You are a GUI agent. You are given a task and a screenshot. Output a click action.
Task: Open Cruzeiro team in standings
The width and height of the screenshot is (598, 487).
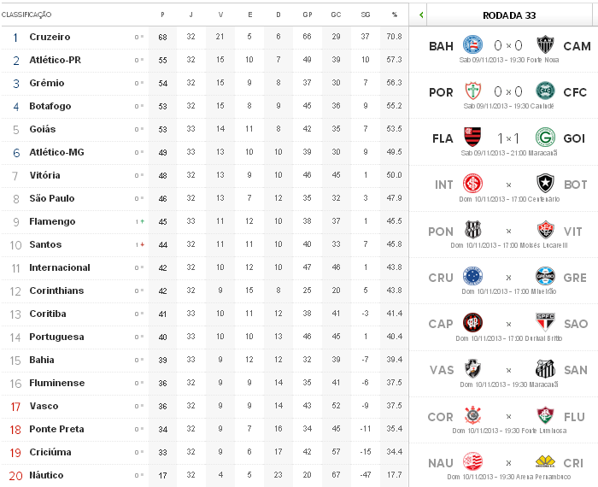pyautogui.click(x=50, y=37)
